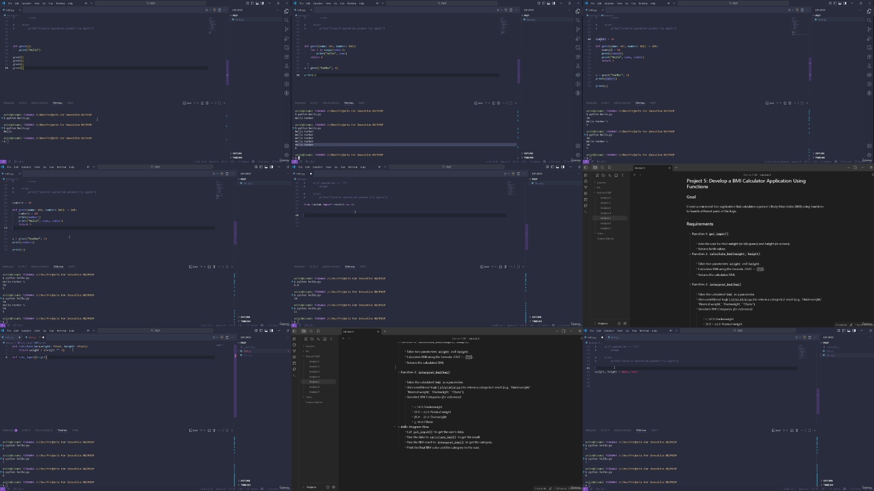Open Module 1 note in the Project 5 Obsidian window
The width and height of the screenshot is (874, 491).
[605, 198]
